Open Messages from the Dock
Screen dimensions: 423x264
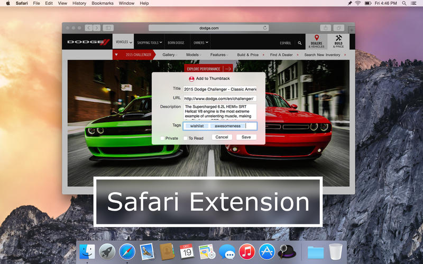pyautogui.click(x=227, y=252)
